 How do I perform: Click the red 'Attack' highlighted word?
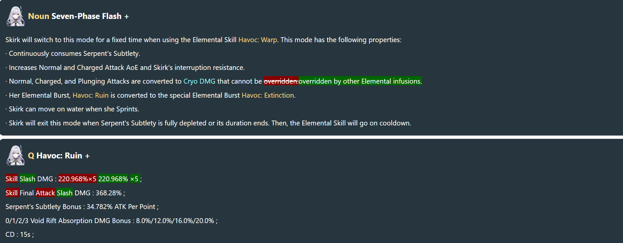pyautogui.click(x=45, y=193)
